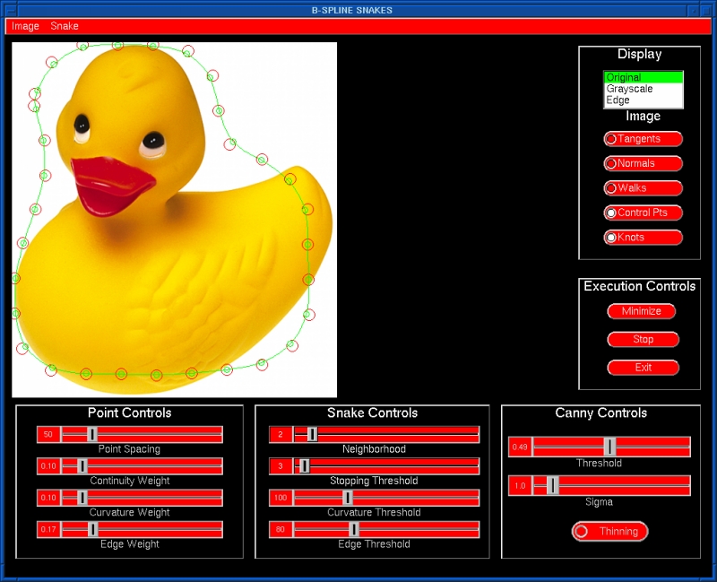Screen dimensions: 717x582
Task: Click the Curvature Weight slider handle
Action: tap(82, 498)
